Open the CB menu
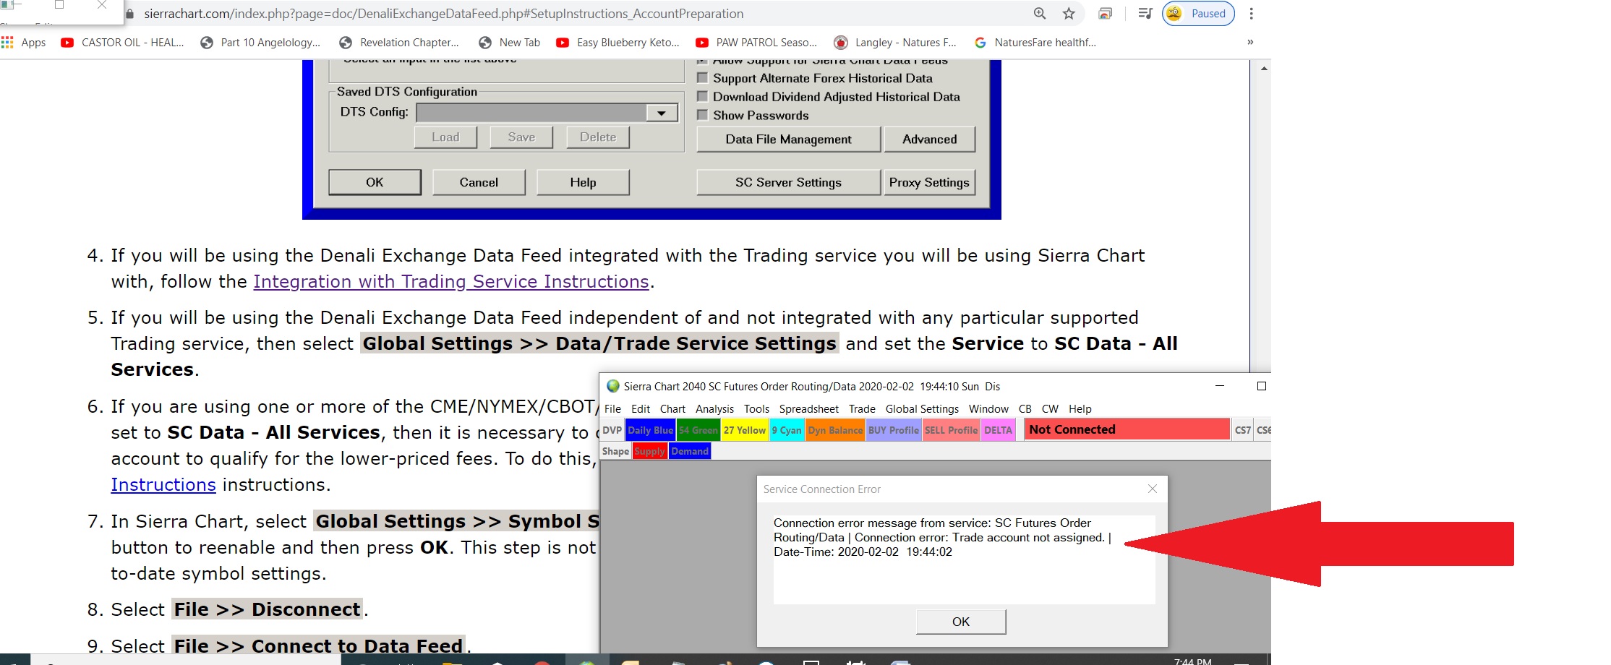1611x665 pixels. tap(1025, 408)
